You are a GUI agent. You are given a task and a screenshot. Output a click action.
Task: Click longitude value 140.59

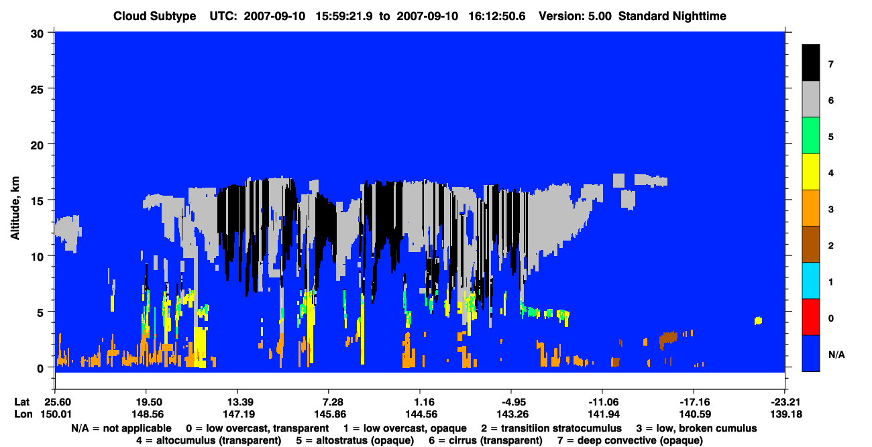click(x=694, y=413)
